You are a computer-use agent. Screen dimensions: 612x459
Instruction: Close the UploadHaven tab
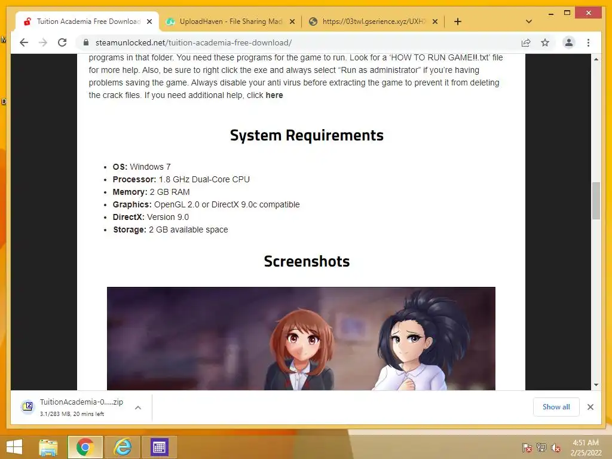(x=292, y=22)
